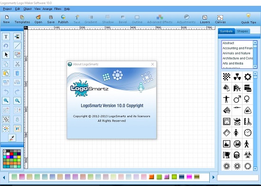Open the Edit menu
Viewport: 261px width, 186px height.
point(18,9)
